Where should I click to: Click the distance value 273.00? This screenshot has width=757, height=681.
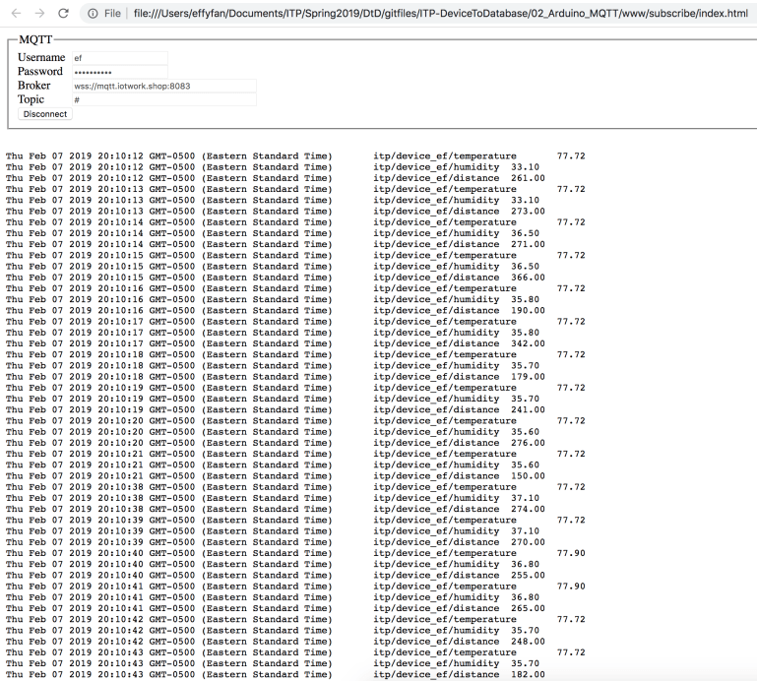[x=528, y=211]
